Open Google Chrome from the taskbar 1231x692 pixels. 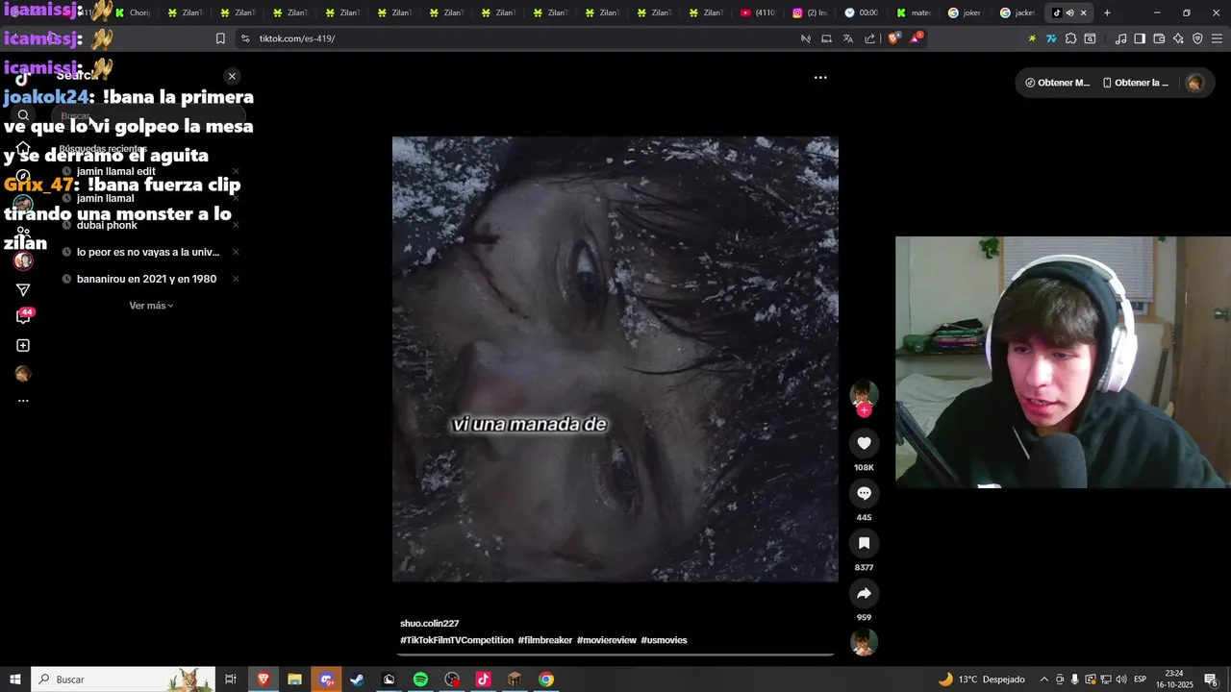[546, 680]
